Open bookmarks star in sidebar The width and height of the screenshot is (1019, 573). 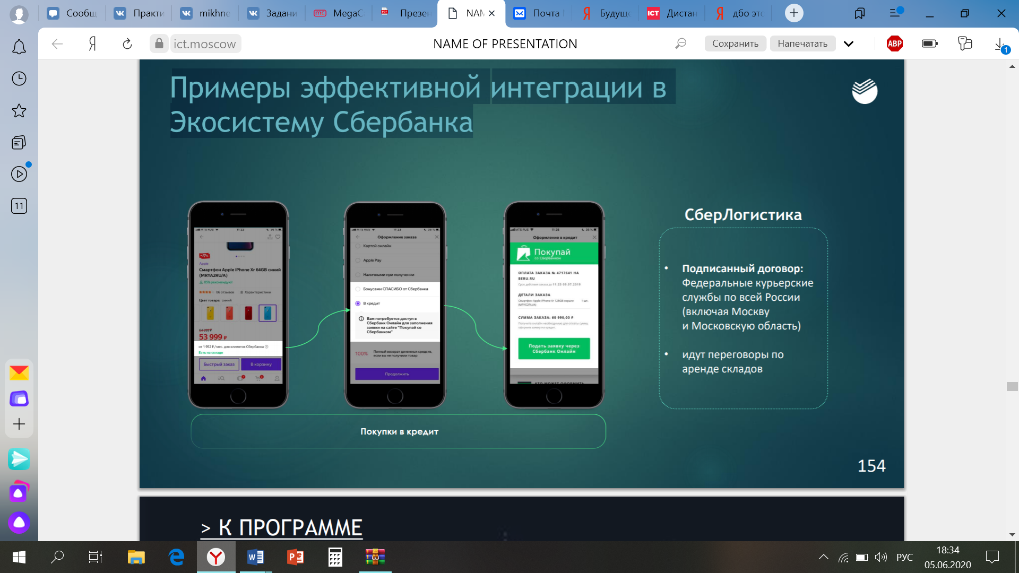19,110
